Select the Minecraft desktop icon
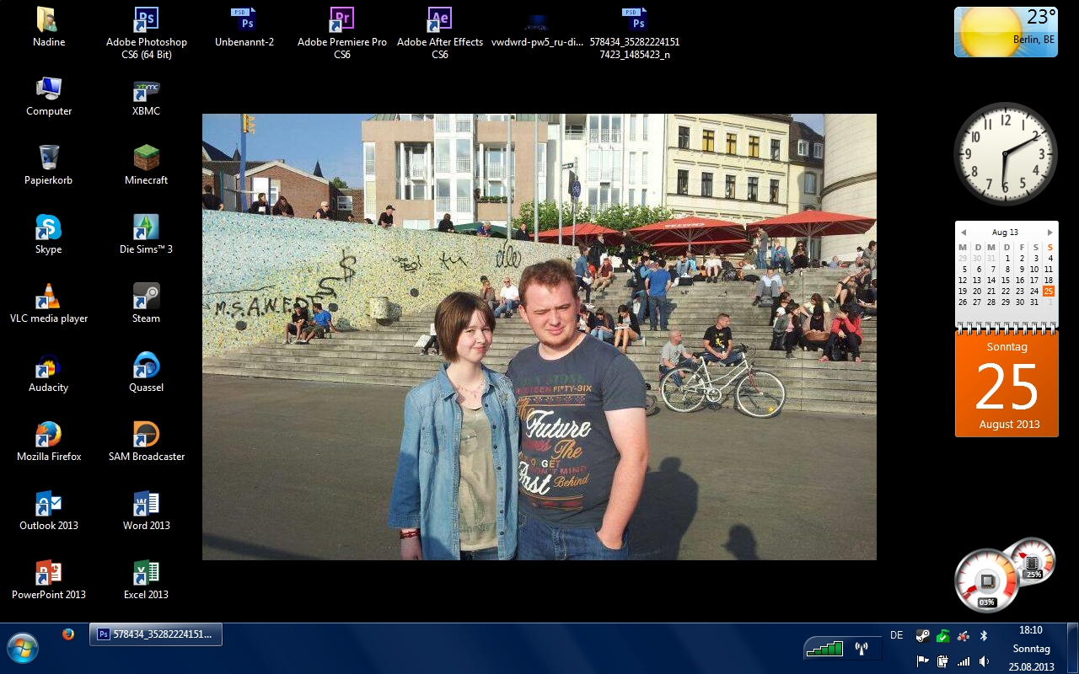Image resolution: width=1079 pixels, height=674 pixels. click(147, 158)
